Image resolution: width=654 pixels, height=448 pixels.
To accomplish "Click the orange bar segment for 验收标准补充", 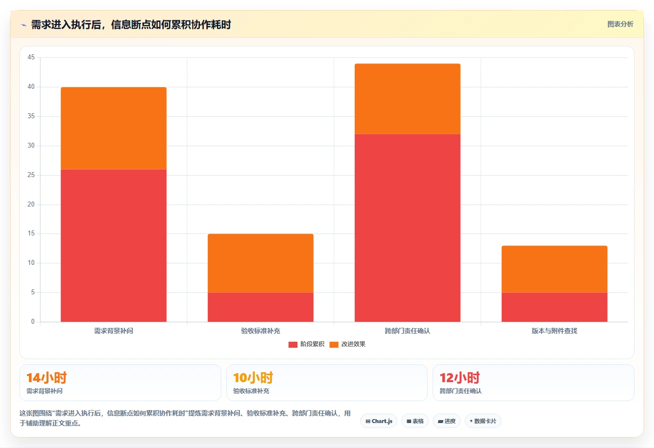I will 260,263.
